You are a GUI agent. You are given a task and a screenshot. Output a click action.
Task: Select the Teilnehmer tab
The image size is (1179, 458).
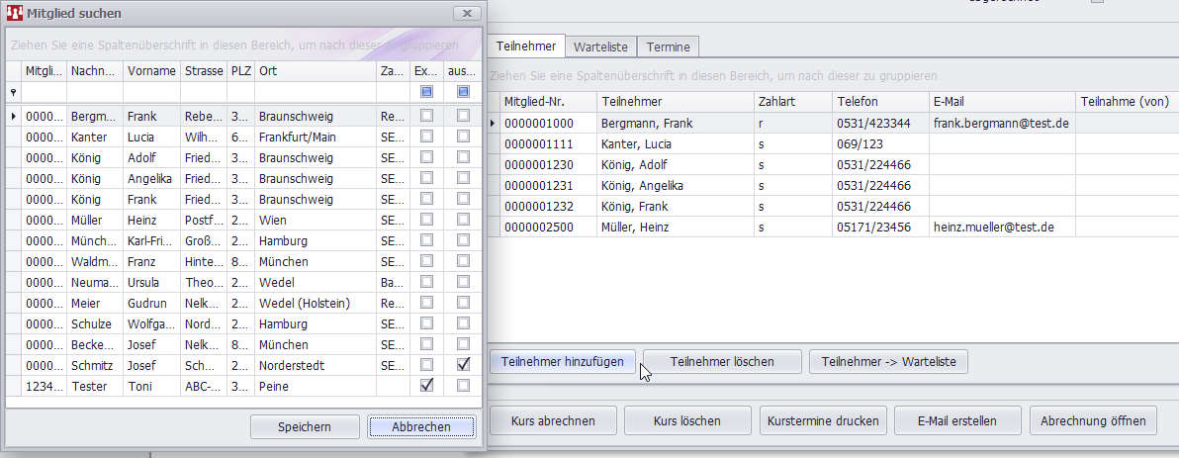click(526, 46)
